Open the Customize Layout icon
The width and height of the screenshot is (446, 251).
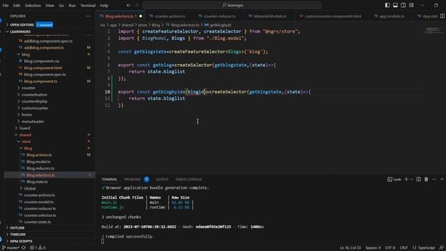[411, 5]
